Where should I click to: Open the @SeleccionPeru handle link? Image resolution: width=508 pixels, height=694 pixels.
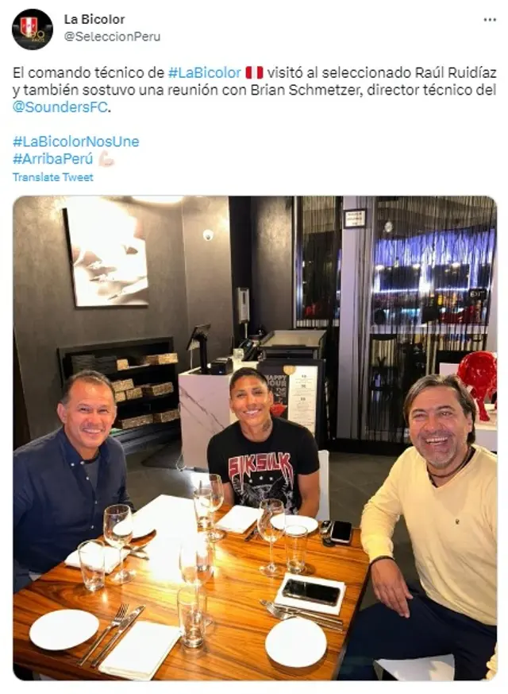tap(112, 37)
